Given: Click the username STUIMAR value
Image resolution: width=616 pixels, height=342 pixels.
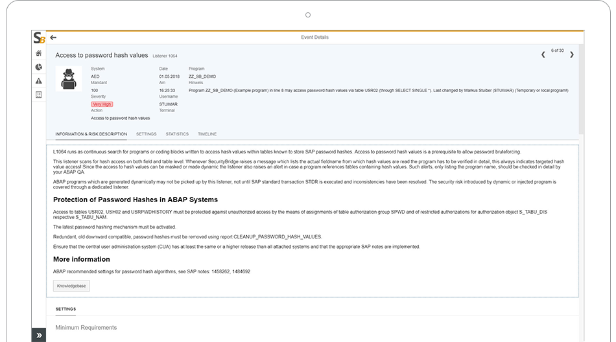Looking at the screenshot, I should tap(168, 104).
